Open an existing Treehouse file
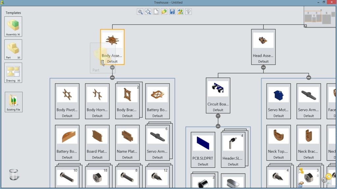Image resolution: width=337 pixels, height=189 pixels. click(164, 11)
